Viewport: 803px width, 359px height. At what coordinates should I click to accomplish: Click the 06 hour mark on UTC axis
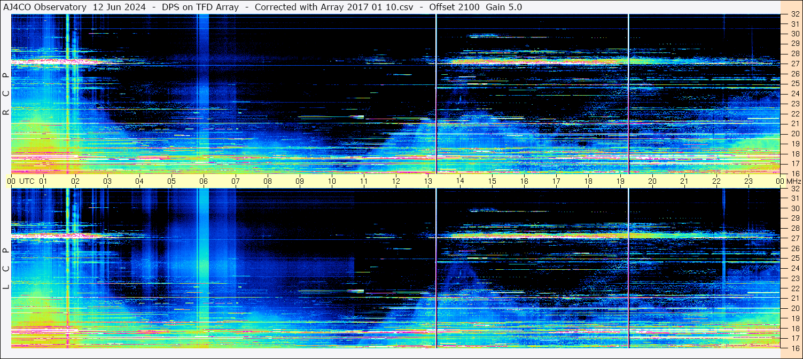click(x=204, y=181)
